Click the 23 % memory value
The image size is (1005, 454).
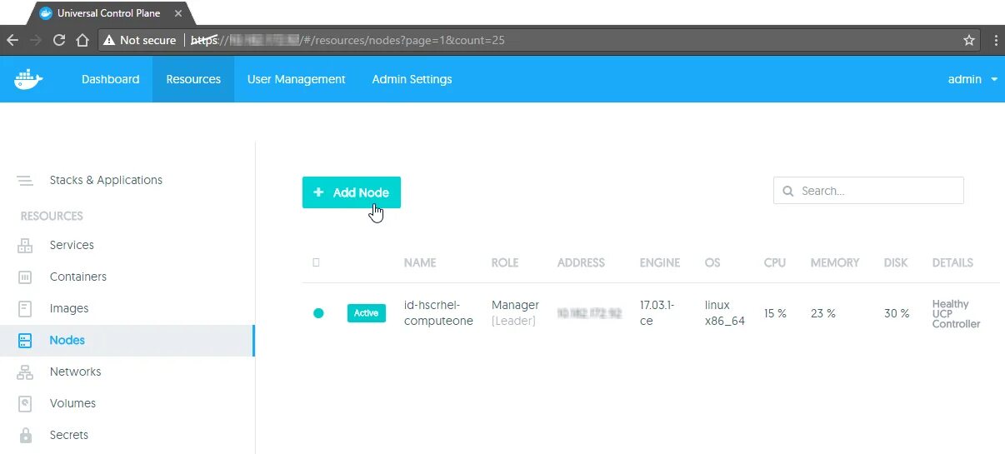[823, 314]
